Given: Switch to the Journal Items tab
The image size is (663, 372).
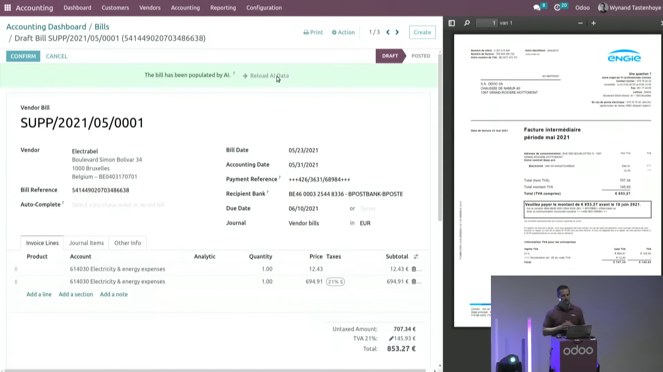Looking at the screenshot, I should click(x=86, y=243).
